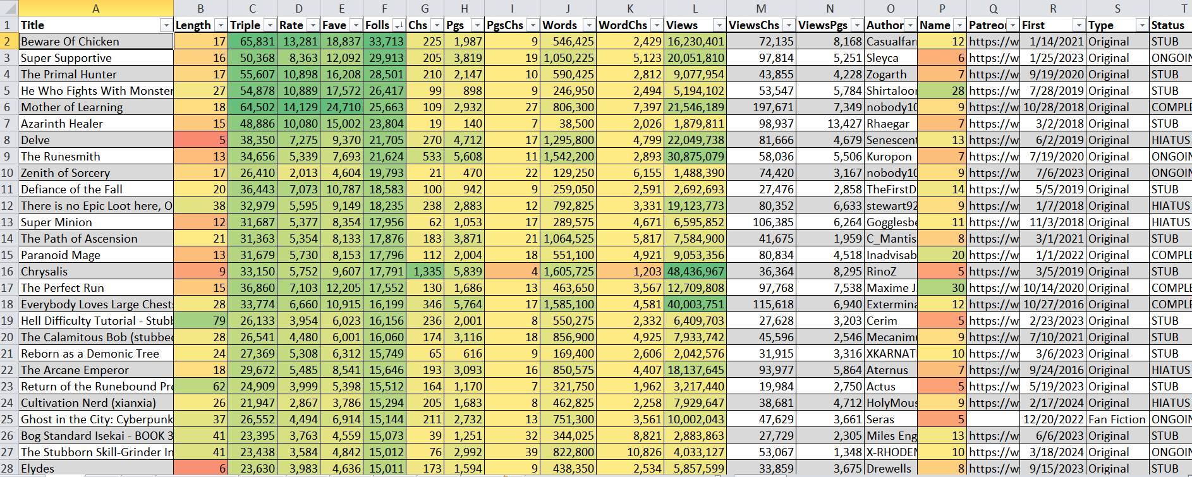Select row 6 by its row number

click(x=8, y=107)
